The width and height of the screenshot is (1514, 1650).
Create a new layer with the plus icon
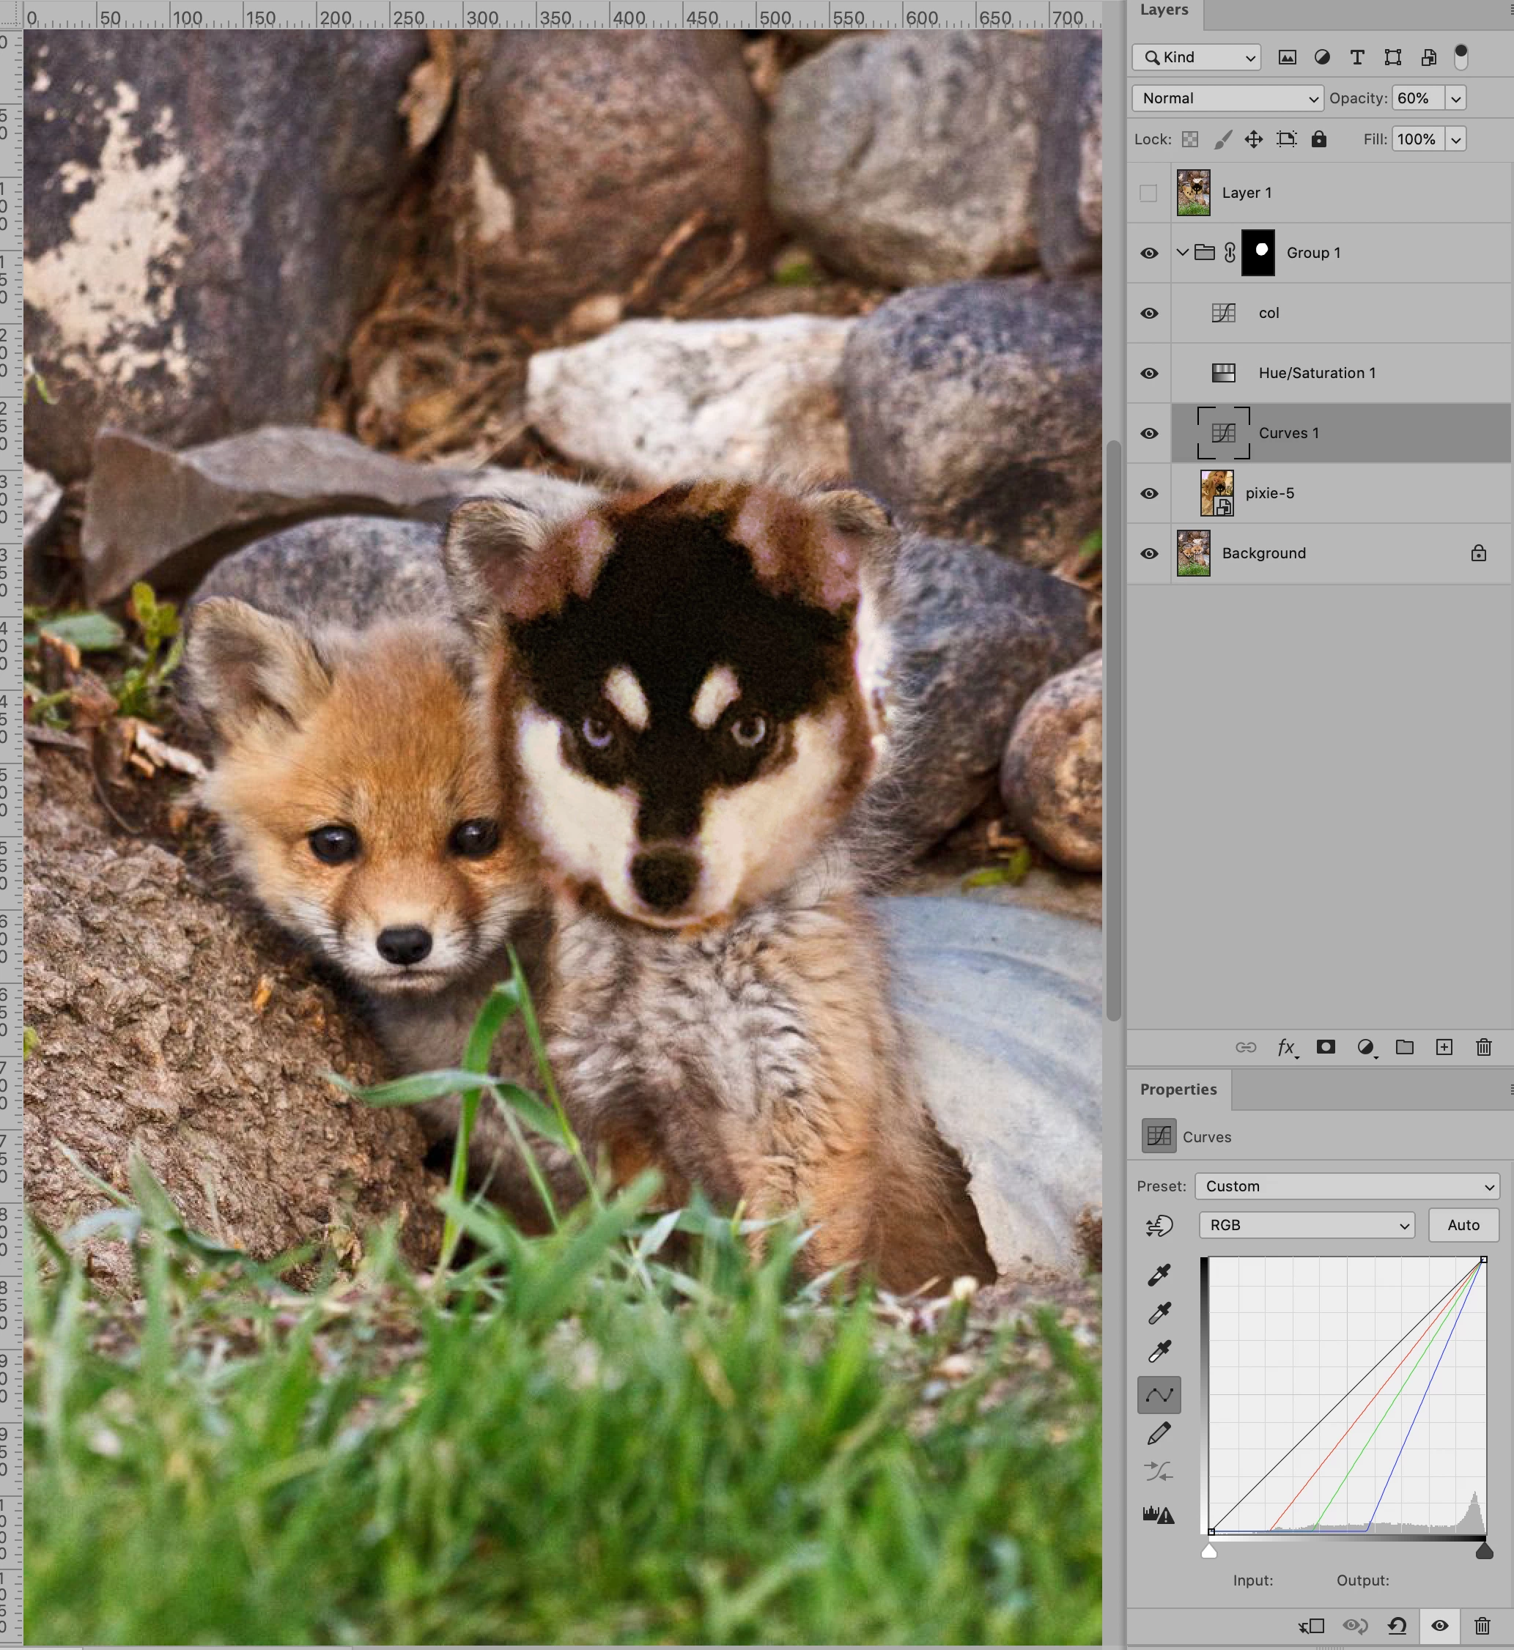click(1444, 1047)
